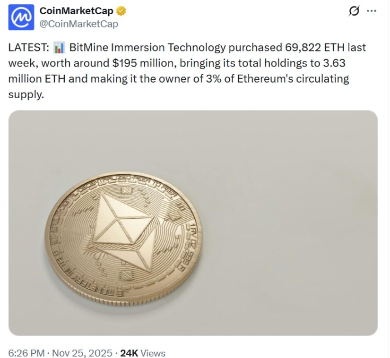
Task: Click the CoinMarketCap profile avatar
Action: click(20, 17)
